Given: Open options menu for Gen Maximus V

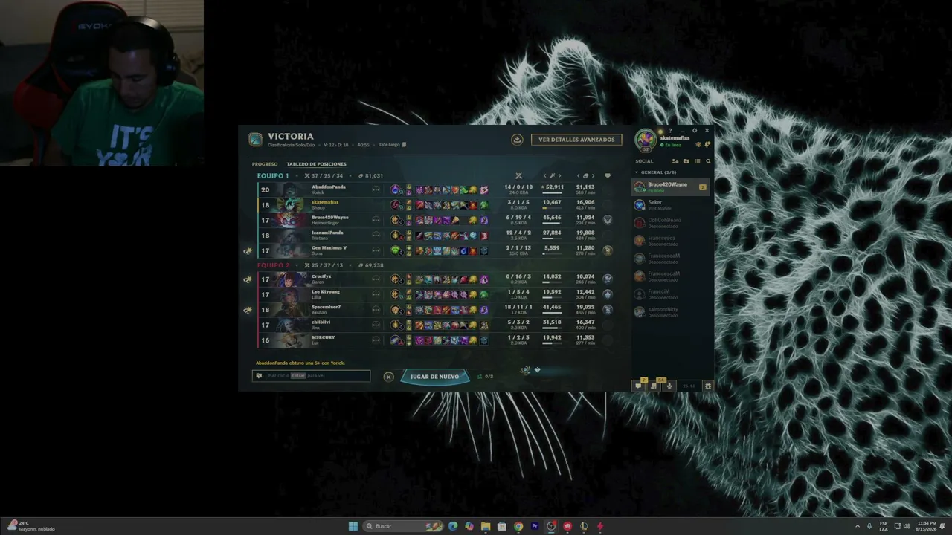Looking at the screenshot, I should 376,250.
